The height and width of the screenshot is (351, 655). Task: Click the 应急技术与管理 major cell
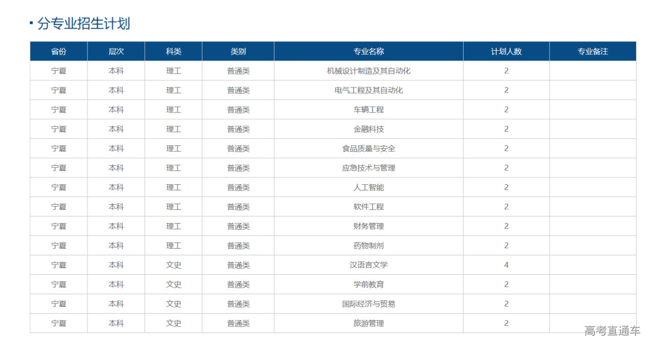[x=368, y=168]
